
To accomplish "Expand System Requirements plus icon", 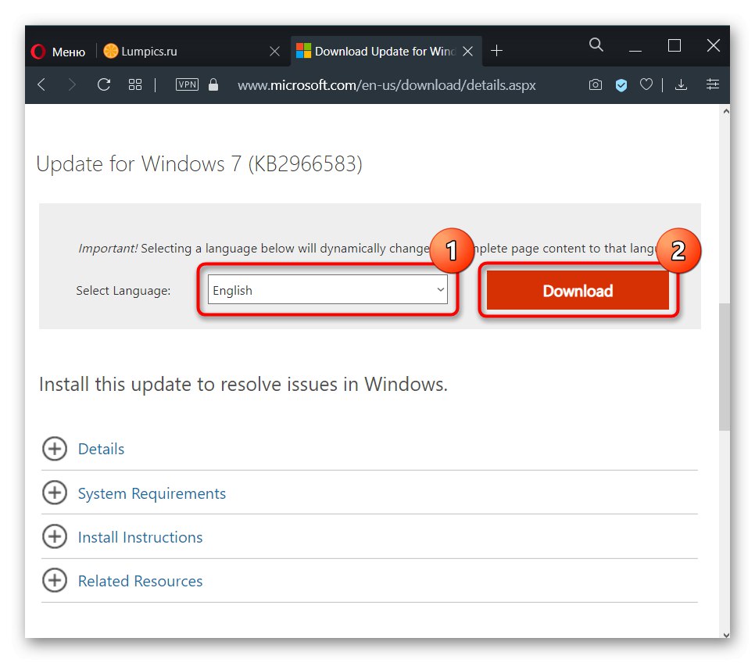I will (55, 493).
